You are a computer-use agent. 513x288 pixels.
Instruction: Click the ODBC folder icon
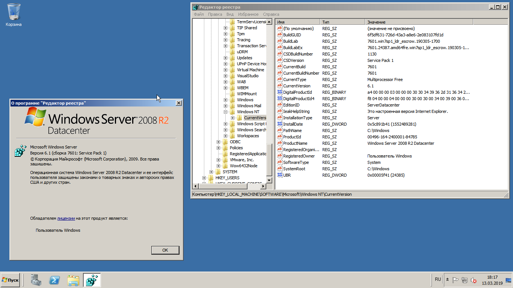pos(225,142)
